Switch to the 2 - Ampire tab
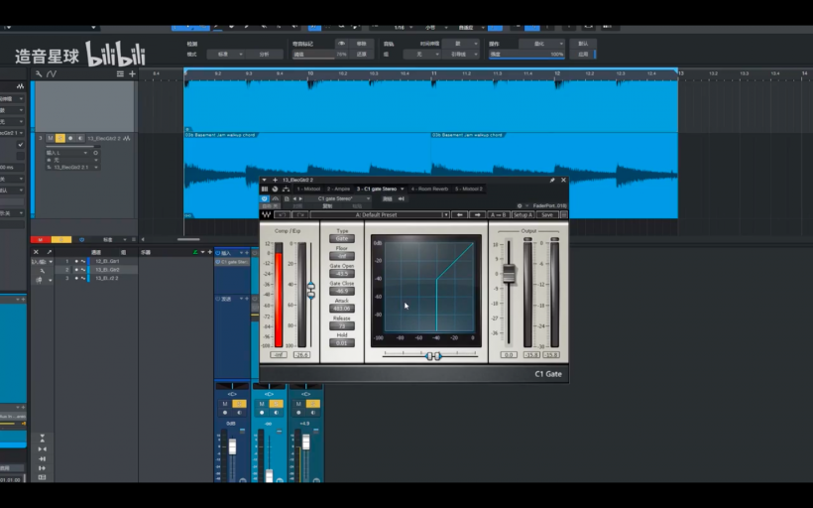The image size is (813, 508). (338, 189)
